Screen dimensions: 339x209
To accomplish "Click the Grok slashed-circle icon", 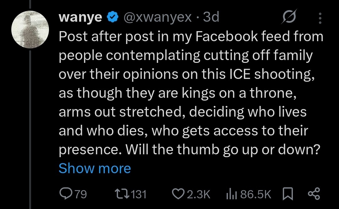I will [288, 18].
